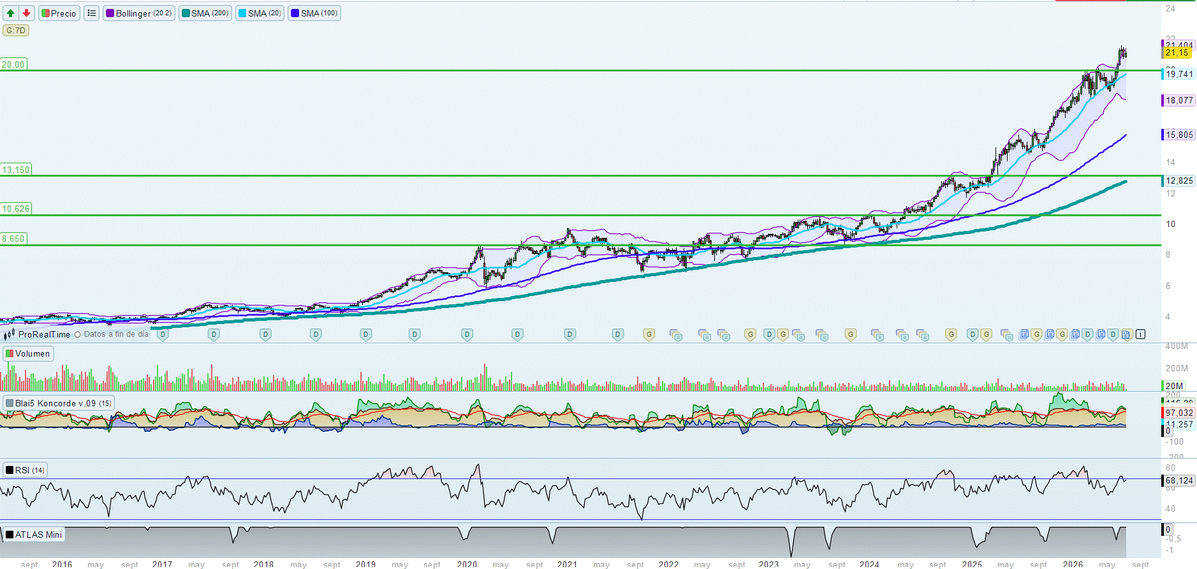Image resolution: width=1197 pixels, height=569 pixels.
Task: Open the Volumen panel label
Action: click(28, 353)
